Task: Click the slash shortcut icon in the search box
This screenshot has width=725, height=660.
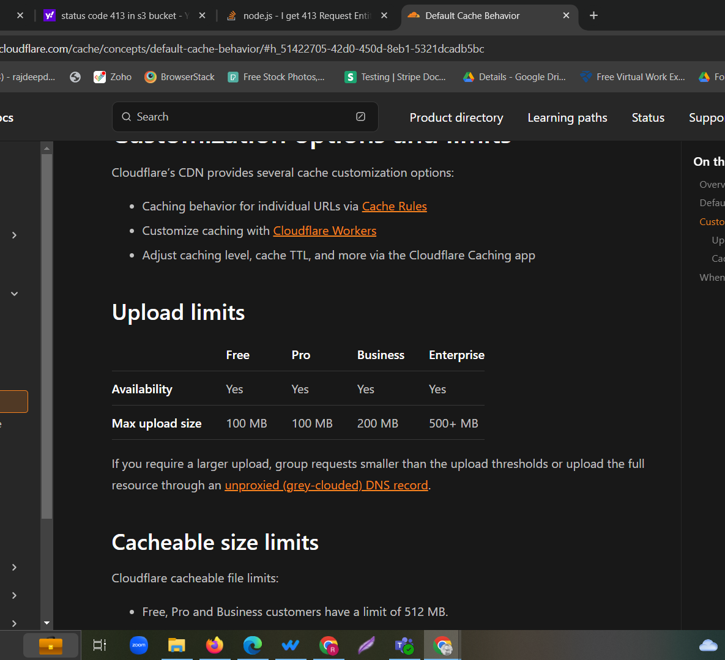Action: point(361,117)
